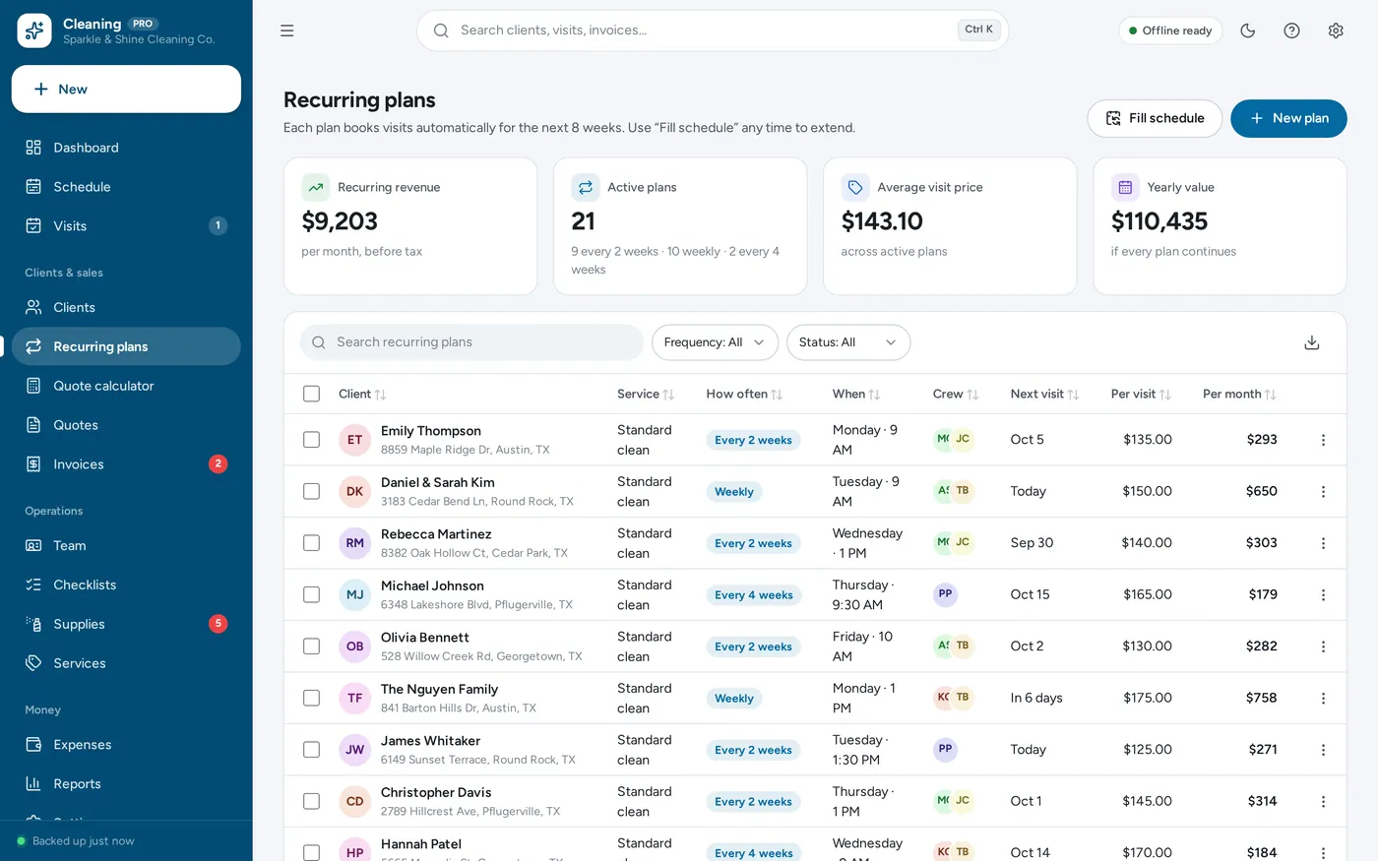Sort by When column
The image size is (1378, 861).
point(856,394)
